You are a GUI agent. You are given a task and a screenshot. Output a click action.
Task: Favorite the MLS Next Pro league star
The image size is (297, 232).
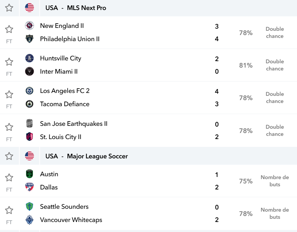[x=9, y=8]
